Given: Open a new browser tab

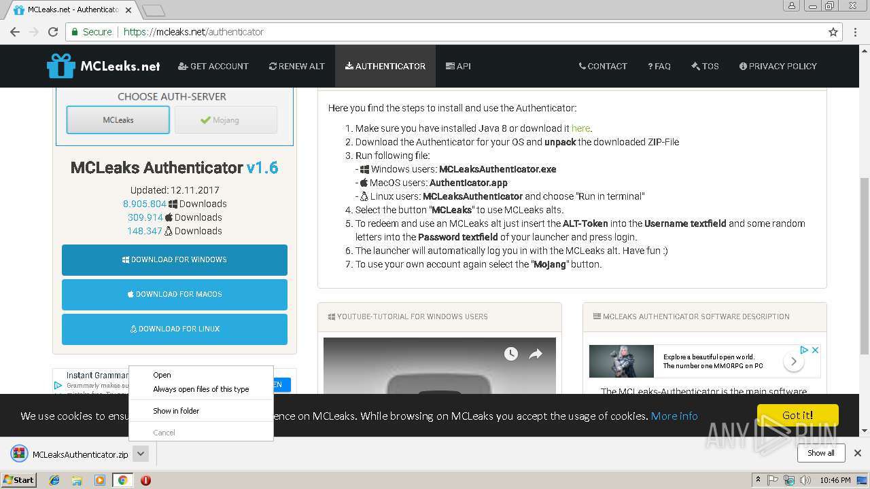Looking at the screenshot, I should click(154, 10).
